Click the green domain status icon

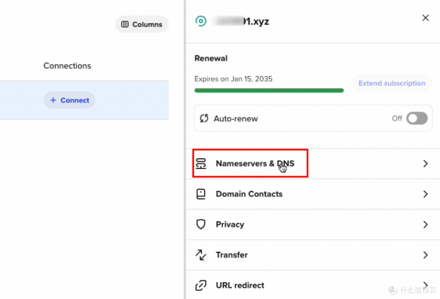point(201,21)
